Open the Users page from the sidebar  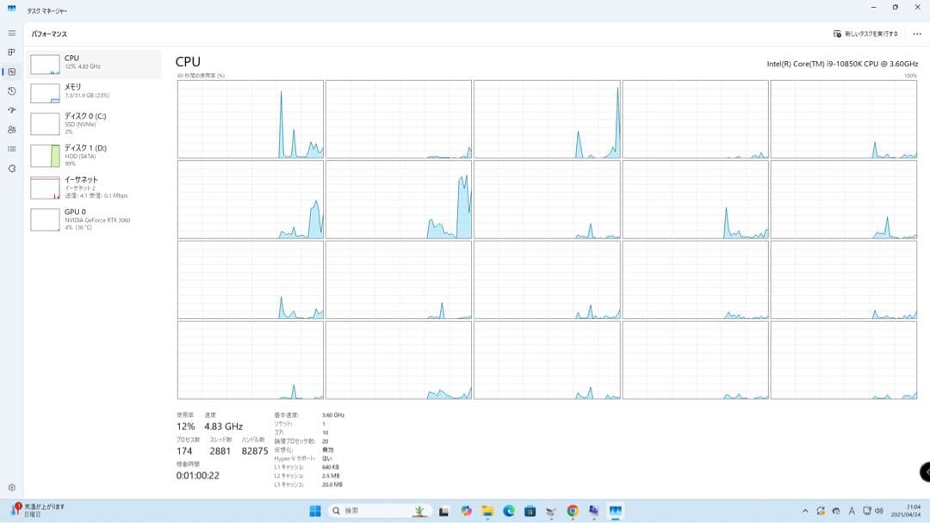11,129
